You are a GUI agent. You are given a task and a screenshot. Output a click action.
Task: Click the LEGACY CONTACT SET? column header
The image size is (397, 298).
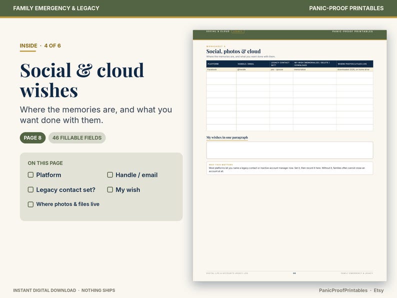281,64
